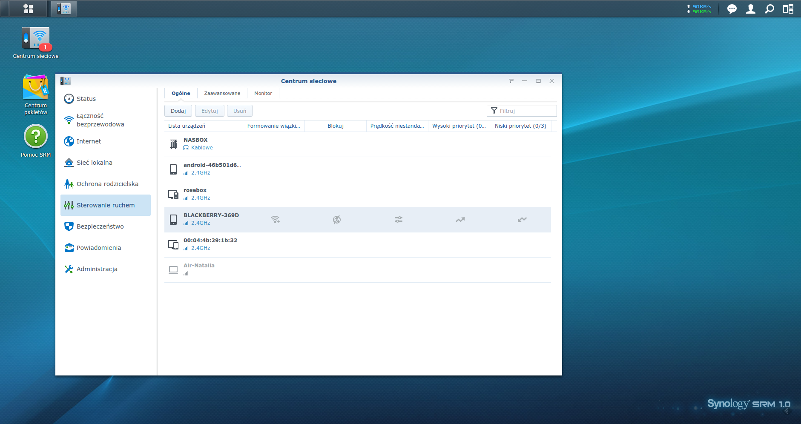Open Bezpieczeństwo section
Image resolution: width=801 pixels, height=424 pixels.
[106, 226]
